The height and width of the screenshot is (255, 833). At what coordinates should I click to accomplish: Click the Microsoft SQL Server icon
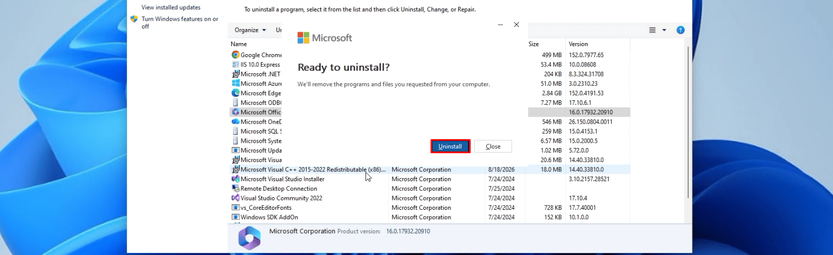coord(235,131)
